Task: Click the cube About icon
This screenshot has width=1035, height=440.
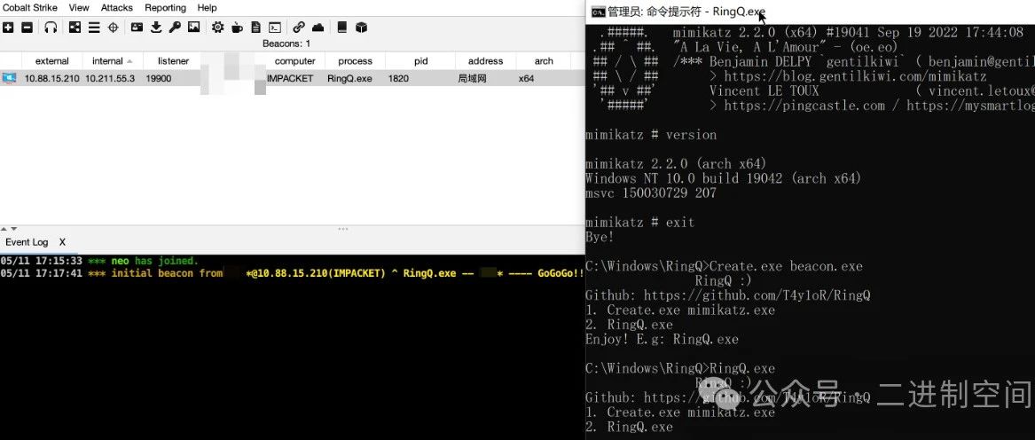Action: click(361, 27)
